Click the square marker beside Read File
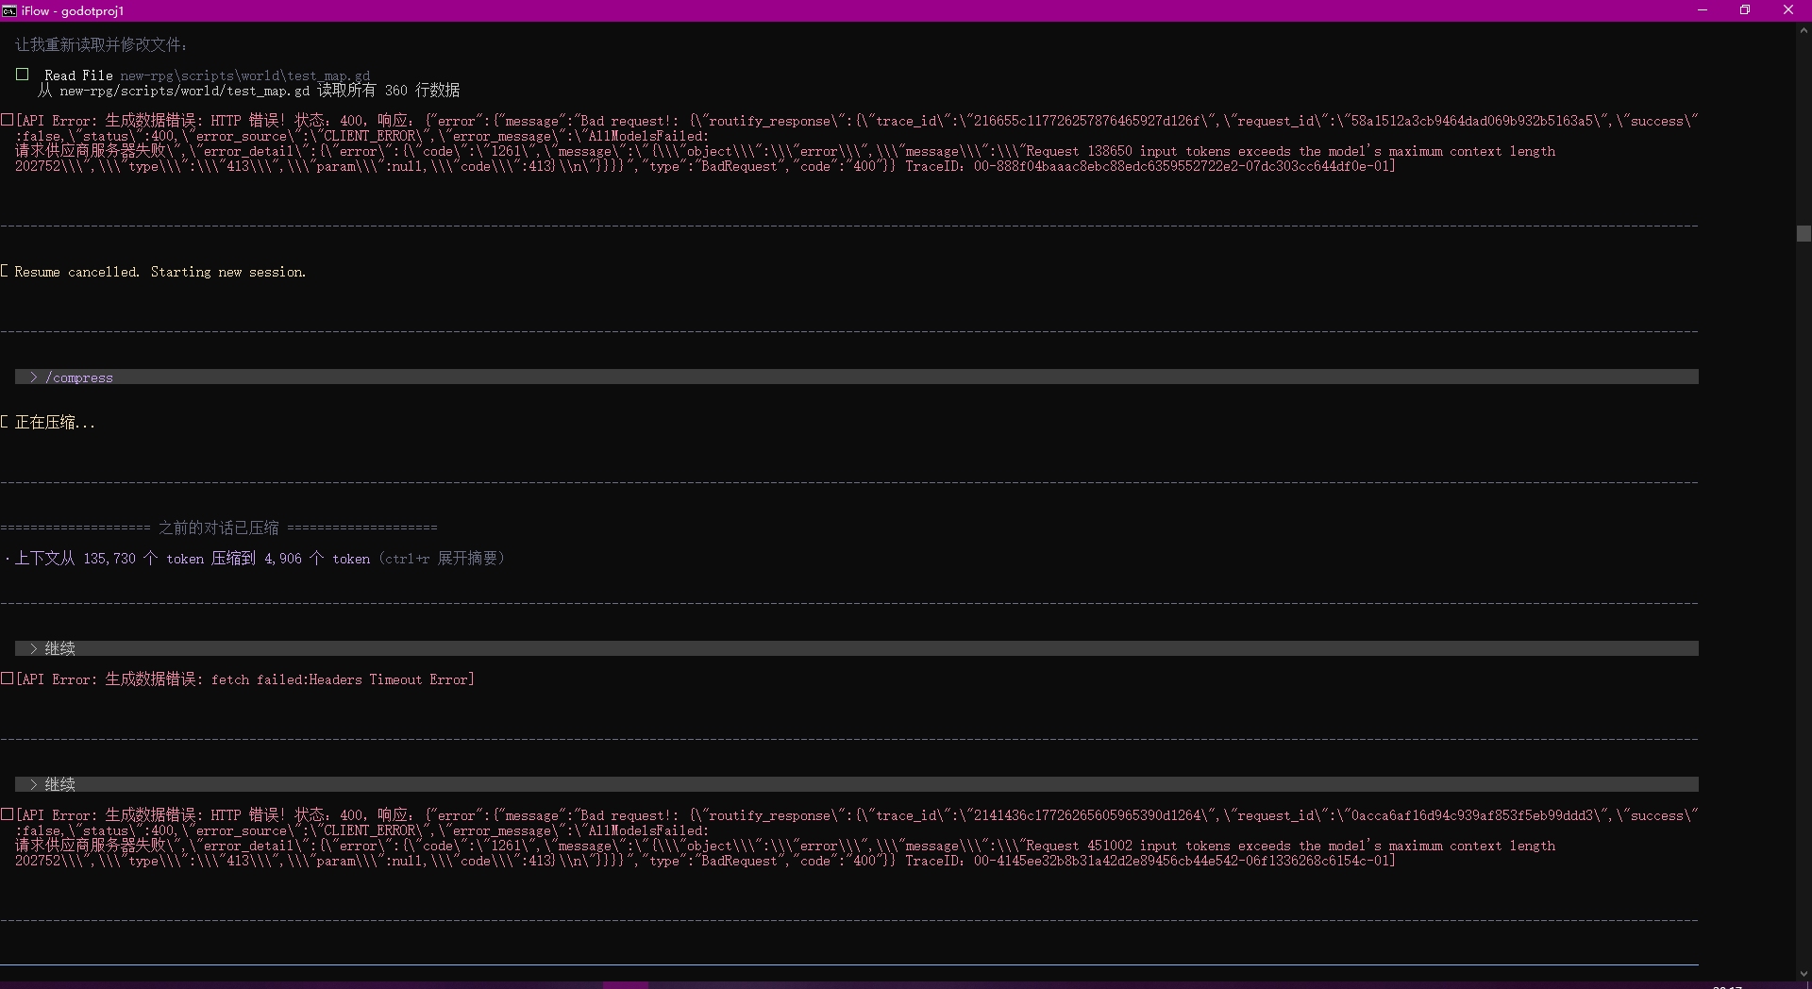Screen dimensions: 1812x989 23,74
